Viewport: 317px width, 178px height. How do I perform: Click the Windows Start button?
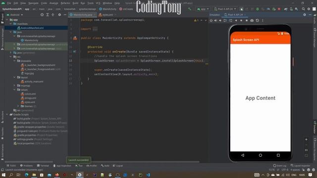tap(3, 175)
